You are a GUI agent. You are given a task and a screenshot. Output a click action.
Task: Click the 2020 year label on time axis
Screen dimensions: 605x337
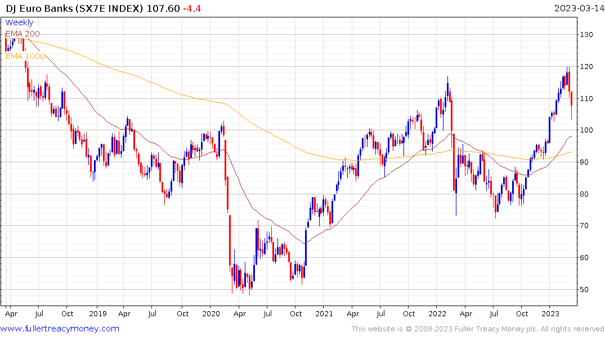click(210, 313)
